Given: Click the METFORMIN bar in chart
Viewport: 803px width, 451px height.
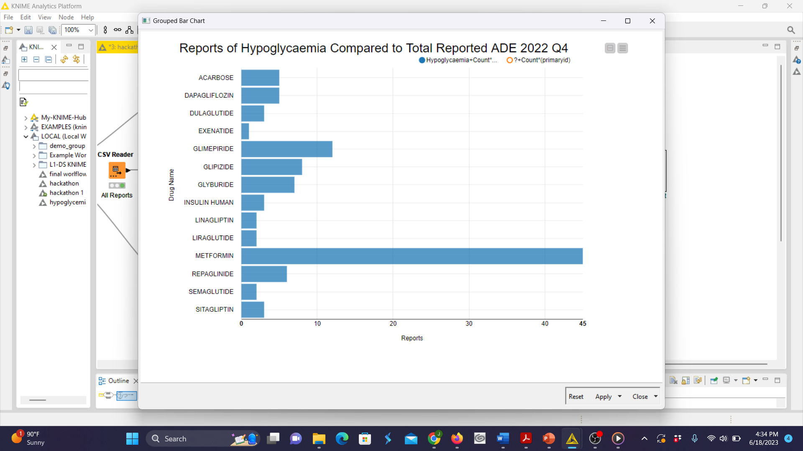Looking at the screenshot, I should click(x=412, y=256).
